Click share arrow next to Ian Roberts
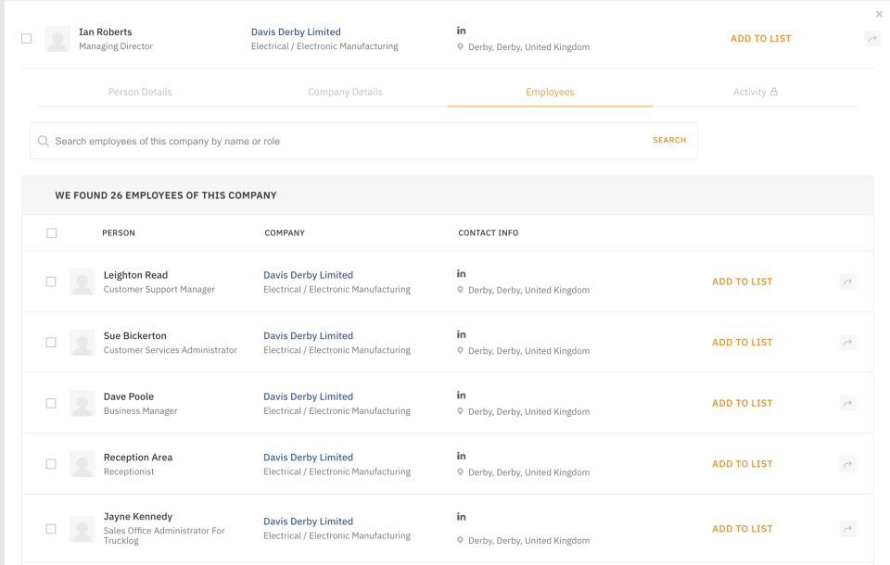 [871, 39]
